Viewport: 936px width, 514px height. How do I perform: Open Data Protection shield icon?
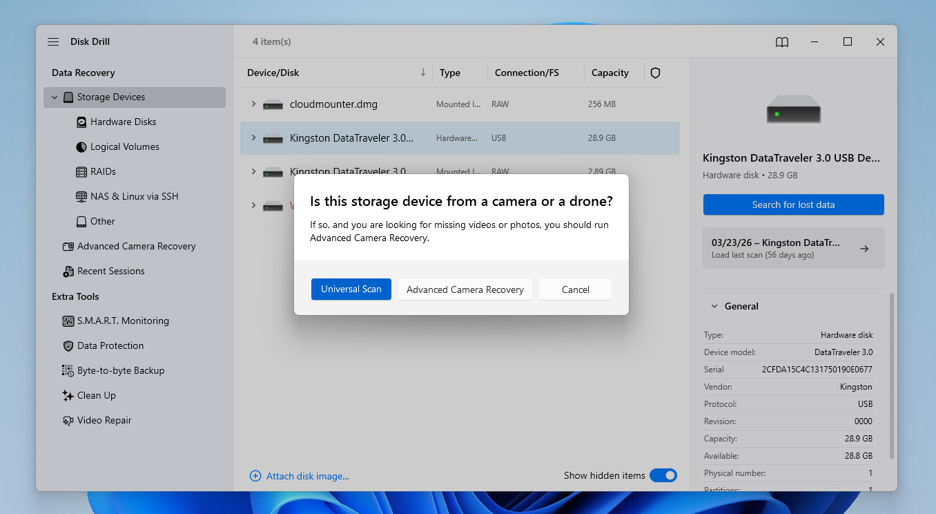[x=68, y=346]
